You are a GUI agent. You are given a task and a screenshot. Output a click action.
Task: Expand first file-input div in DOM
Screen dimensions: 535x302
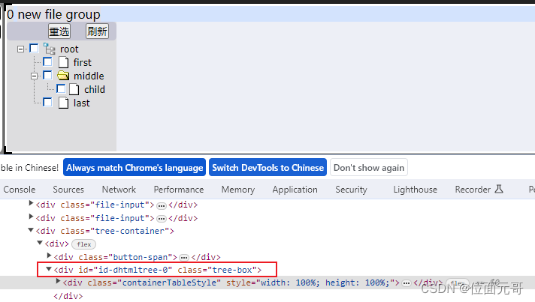click(31, 204)
